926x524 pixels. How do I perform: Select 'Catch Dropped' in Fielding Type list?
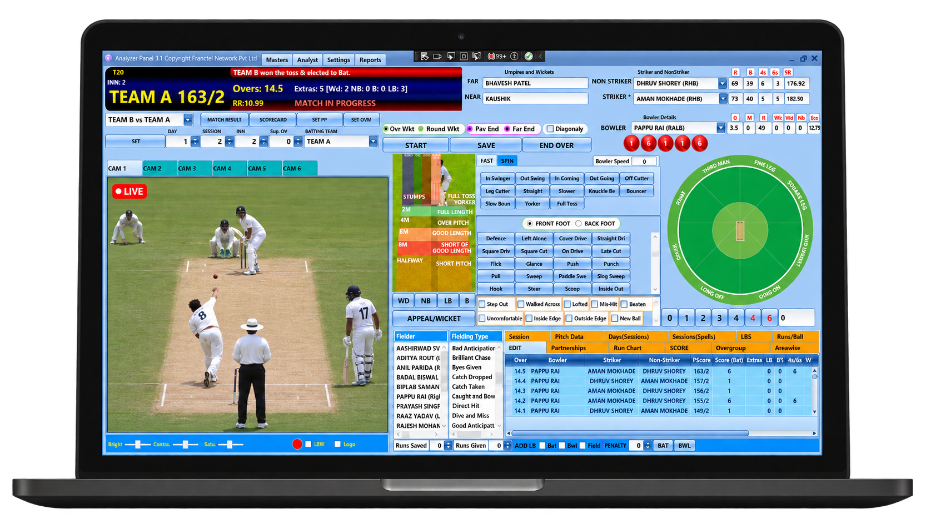tap(472, 377)
